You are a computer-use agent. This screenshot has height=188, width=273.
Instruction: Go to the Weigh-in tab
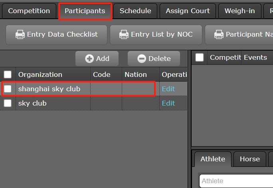(x=239, y=11)
